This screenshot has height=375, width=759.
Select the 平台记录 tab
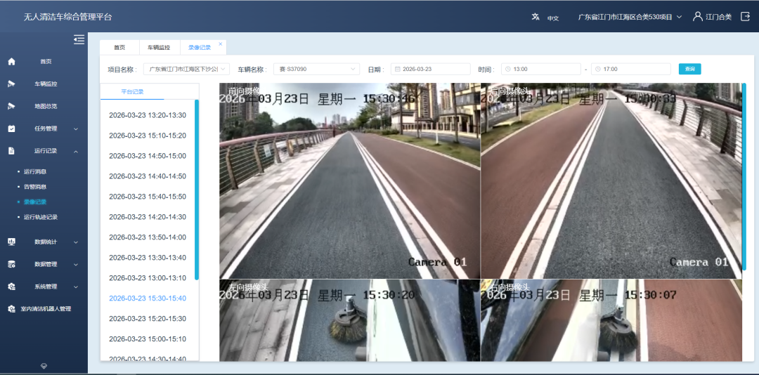tap(132, 91)
